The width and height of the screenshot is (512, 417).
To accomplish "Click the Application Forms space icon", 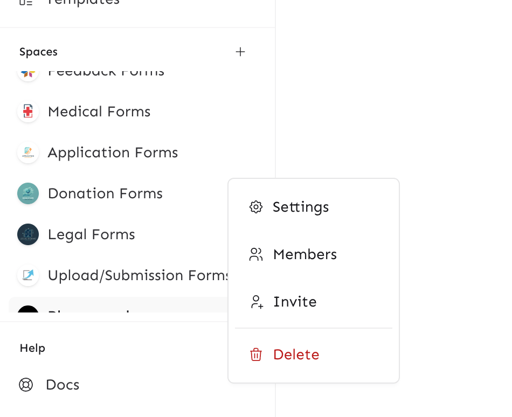I will point(28,153).
